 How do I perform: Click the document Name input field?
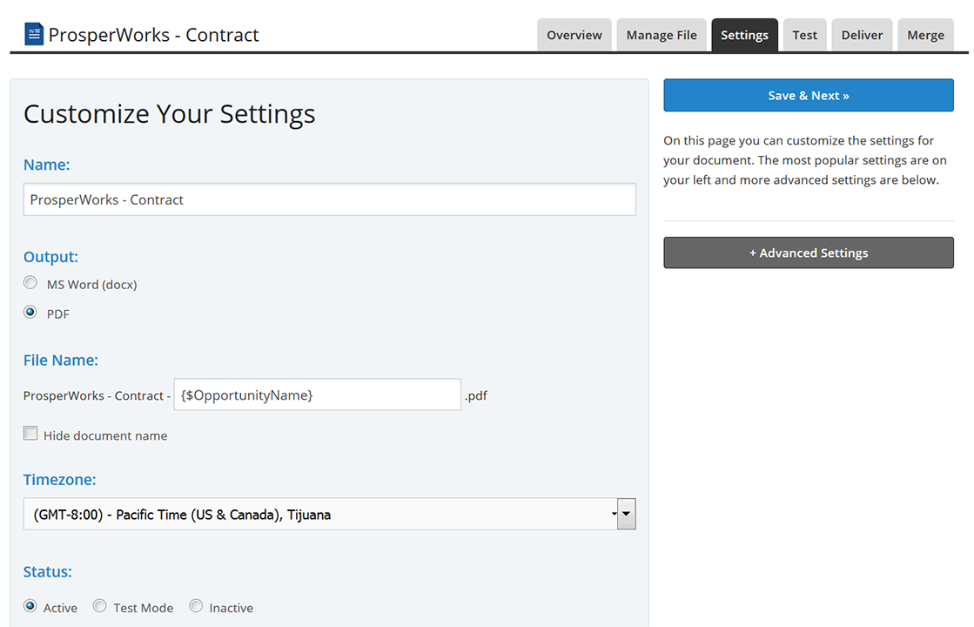(x=329, y=199)
